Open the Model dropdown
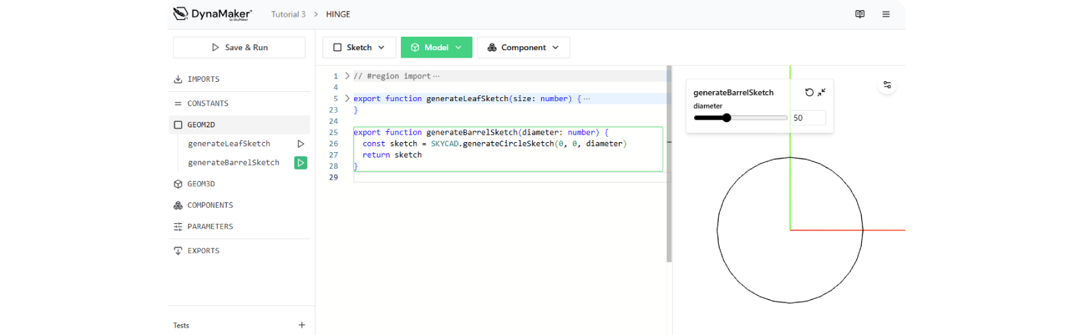This screenshot has height=335, width=1073. (437, 48)
